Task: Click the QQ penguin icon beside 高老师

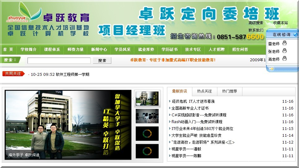Action: (x=284, y=58)
